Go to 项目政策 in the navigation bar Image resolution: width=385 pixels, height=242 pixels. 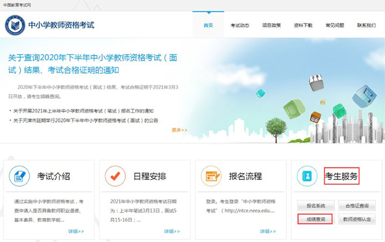point(272,26)
